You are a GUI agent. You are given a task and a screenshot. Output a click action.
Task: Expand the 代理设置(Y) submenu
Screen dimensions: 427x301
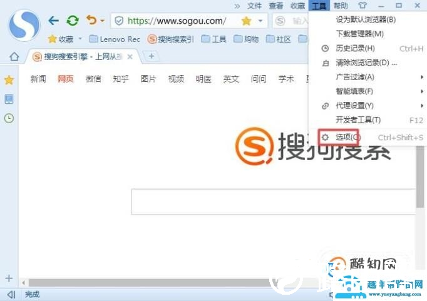coord(368,106)
